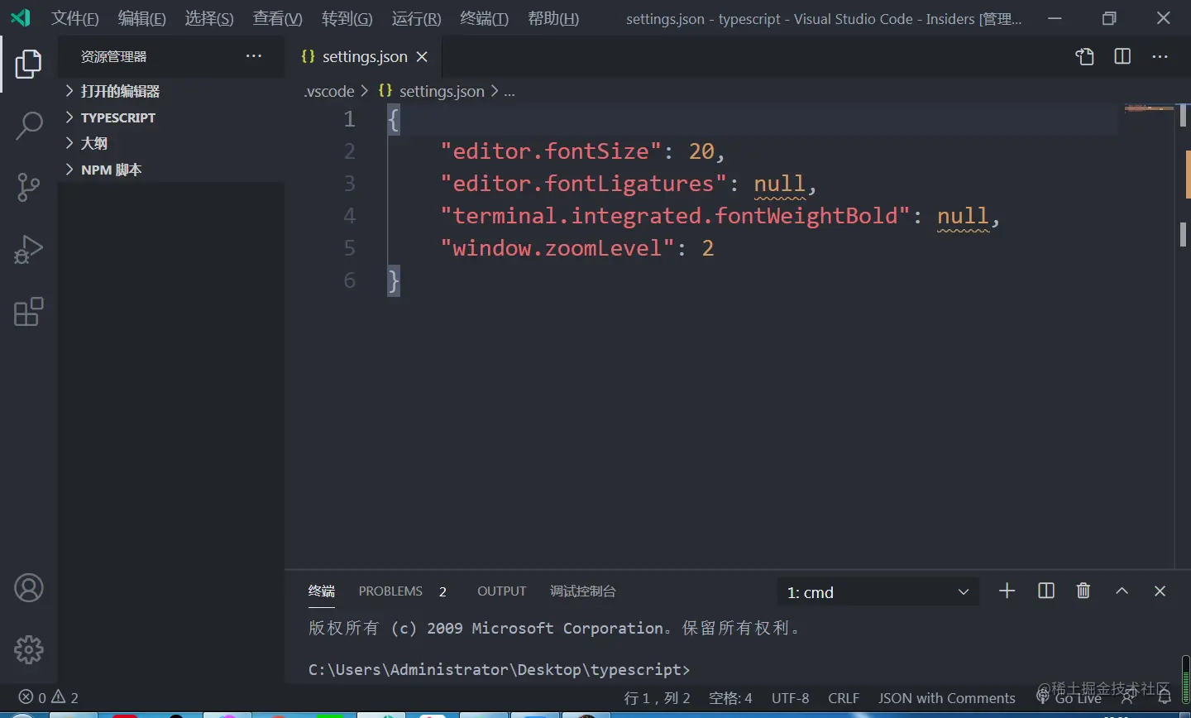Open the terminal selector dropdown '1: cmd'
Screen dimensions: 1191x718
[878, 592]
